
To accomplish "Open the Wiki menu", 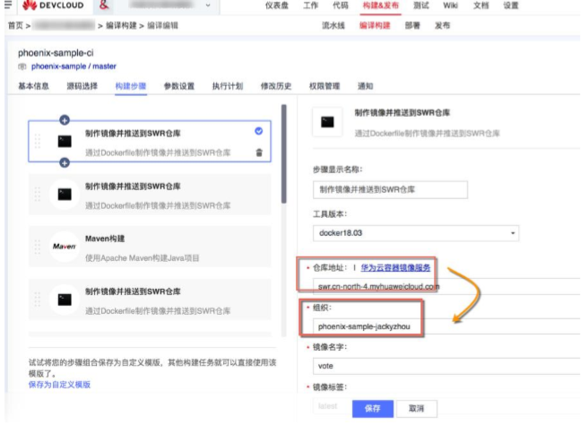I will pos(450,5).
